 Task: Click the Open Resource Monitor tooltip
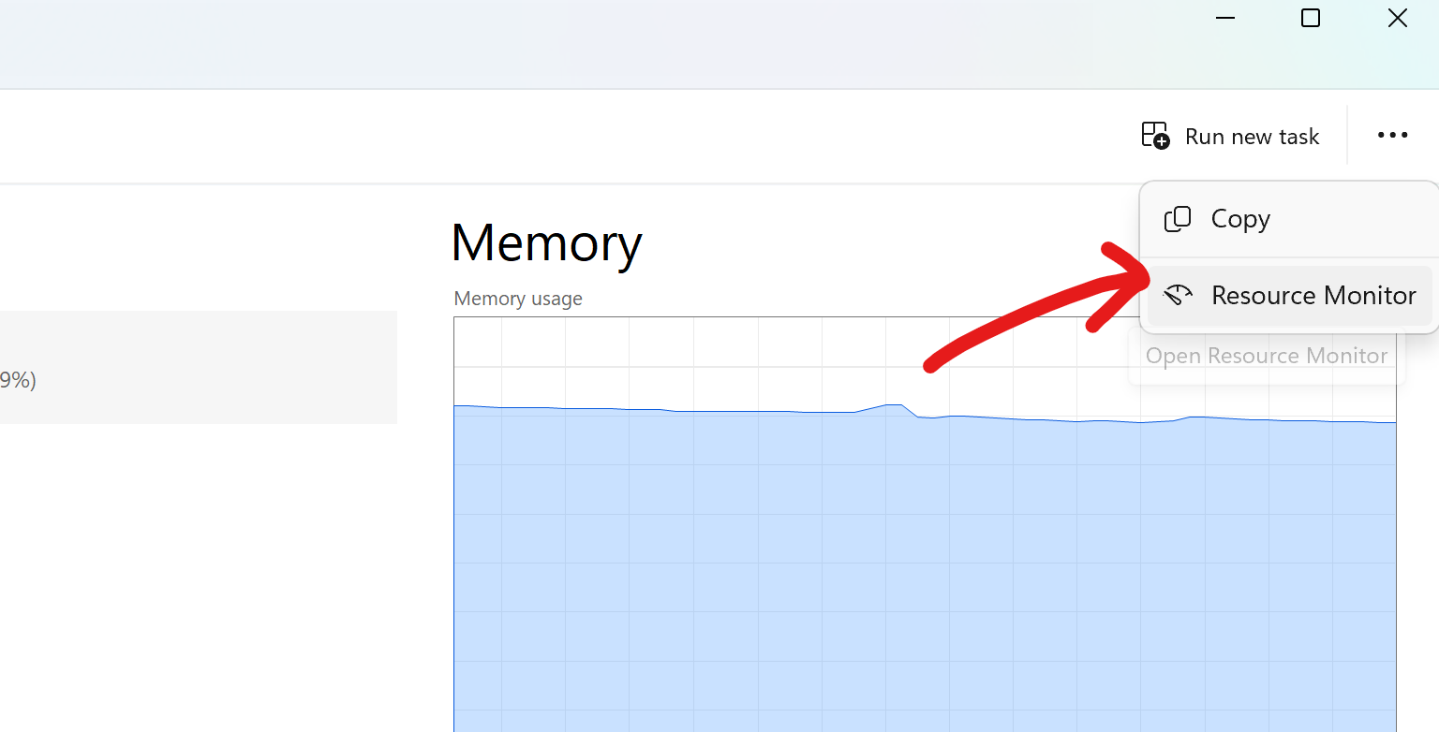[1267, 357]
